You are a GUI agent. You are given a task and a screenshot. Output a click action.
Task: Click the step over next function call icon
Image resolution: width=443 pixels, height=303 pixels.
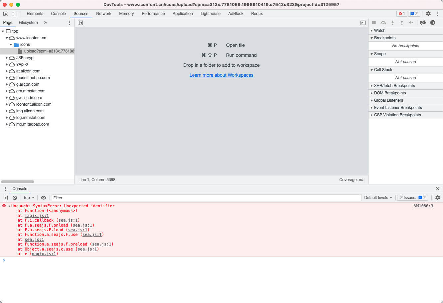pyautogui.click(x=383, y=23)
